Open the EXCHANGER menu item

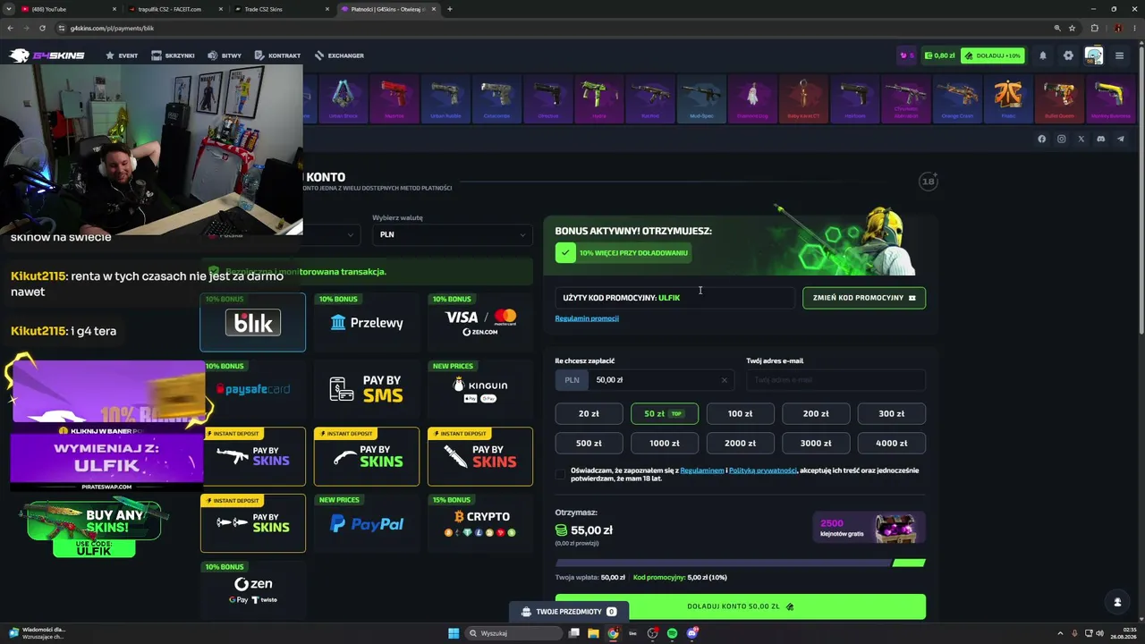[339, 55]
